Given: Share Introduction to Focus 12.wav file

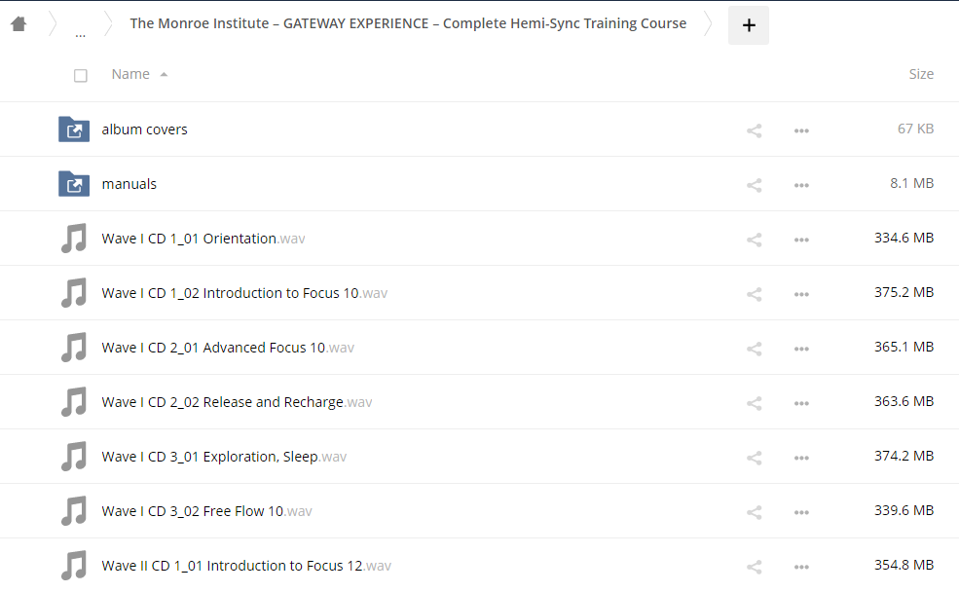Looking at the screenshot, I should click(x=755, y=566).
